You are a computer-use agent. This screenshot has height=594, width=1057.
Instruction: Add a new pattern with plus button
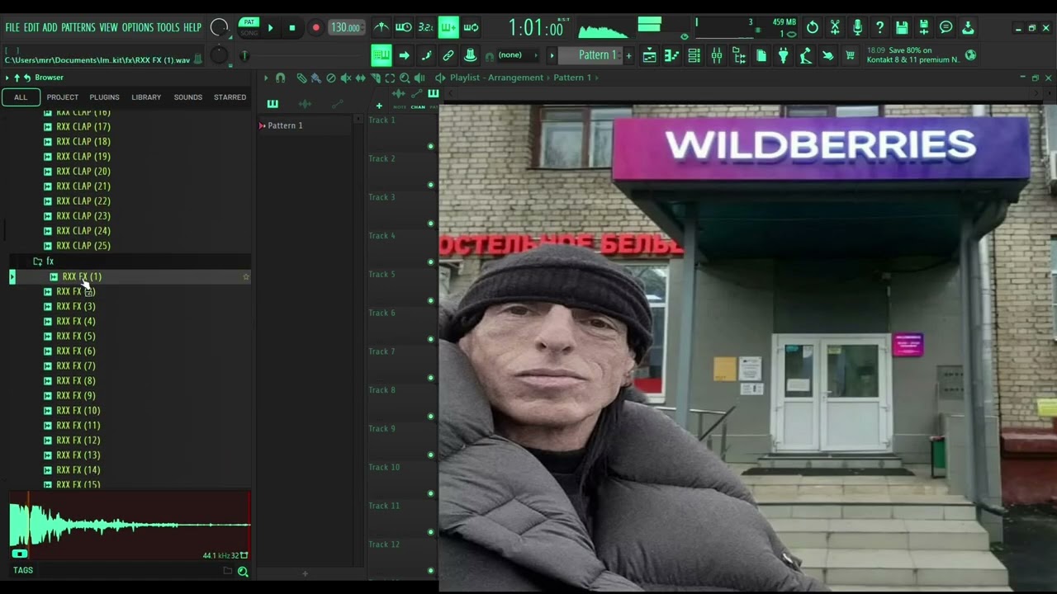coord(628,55)
